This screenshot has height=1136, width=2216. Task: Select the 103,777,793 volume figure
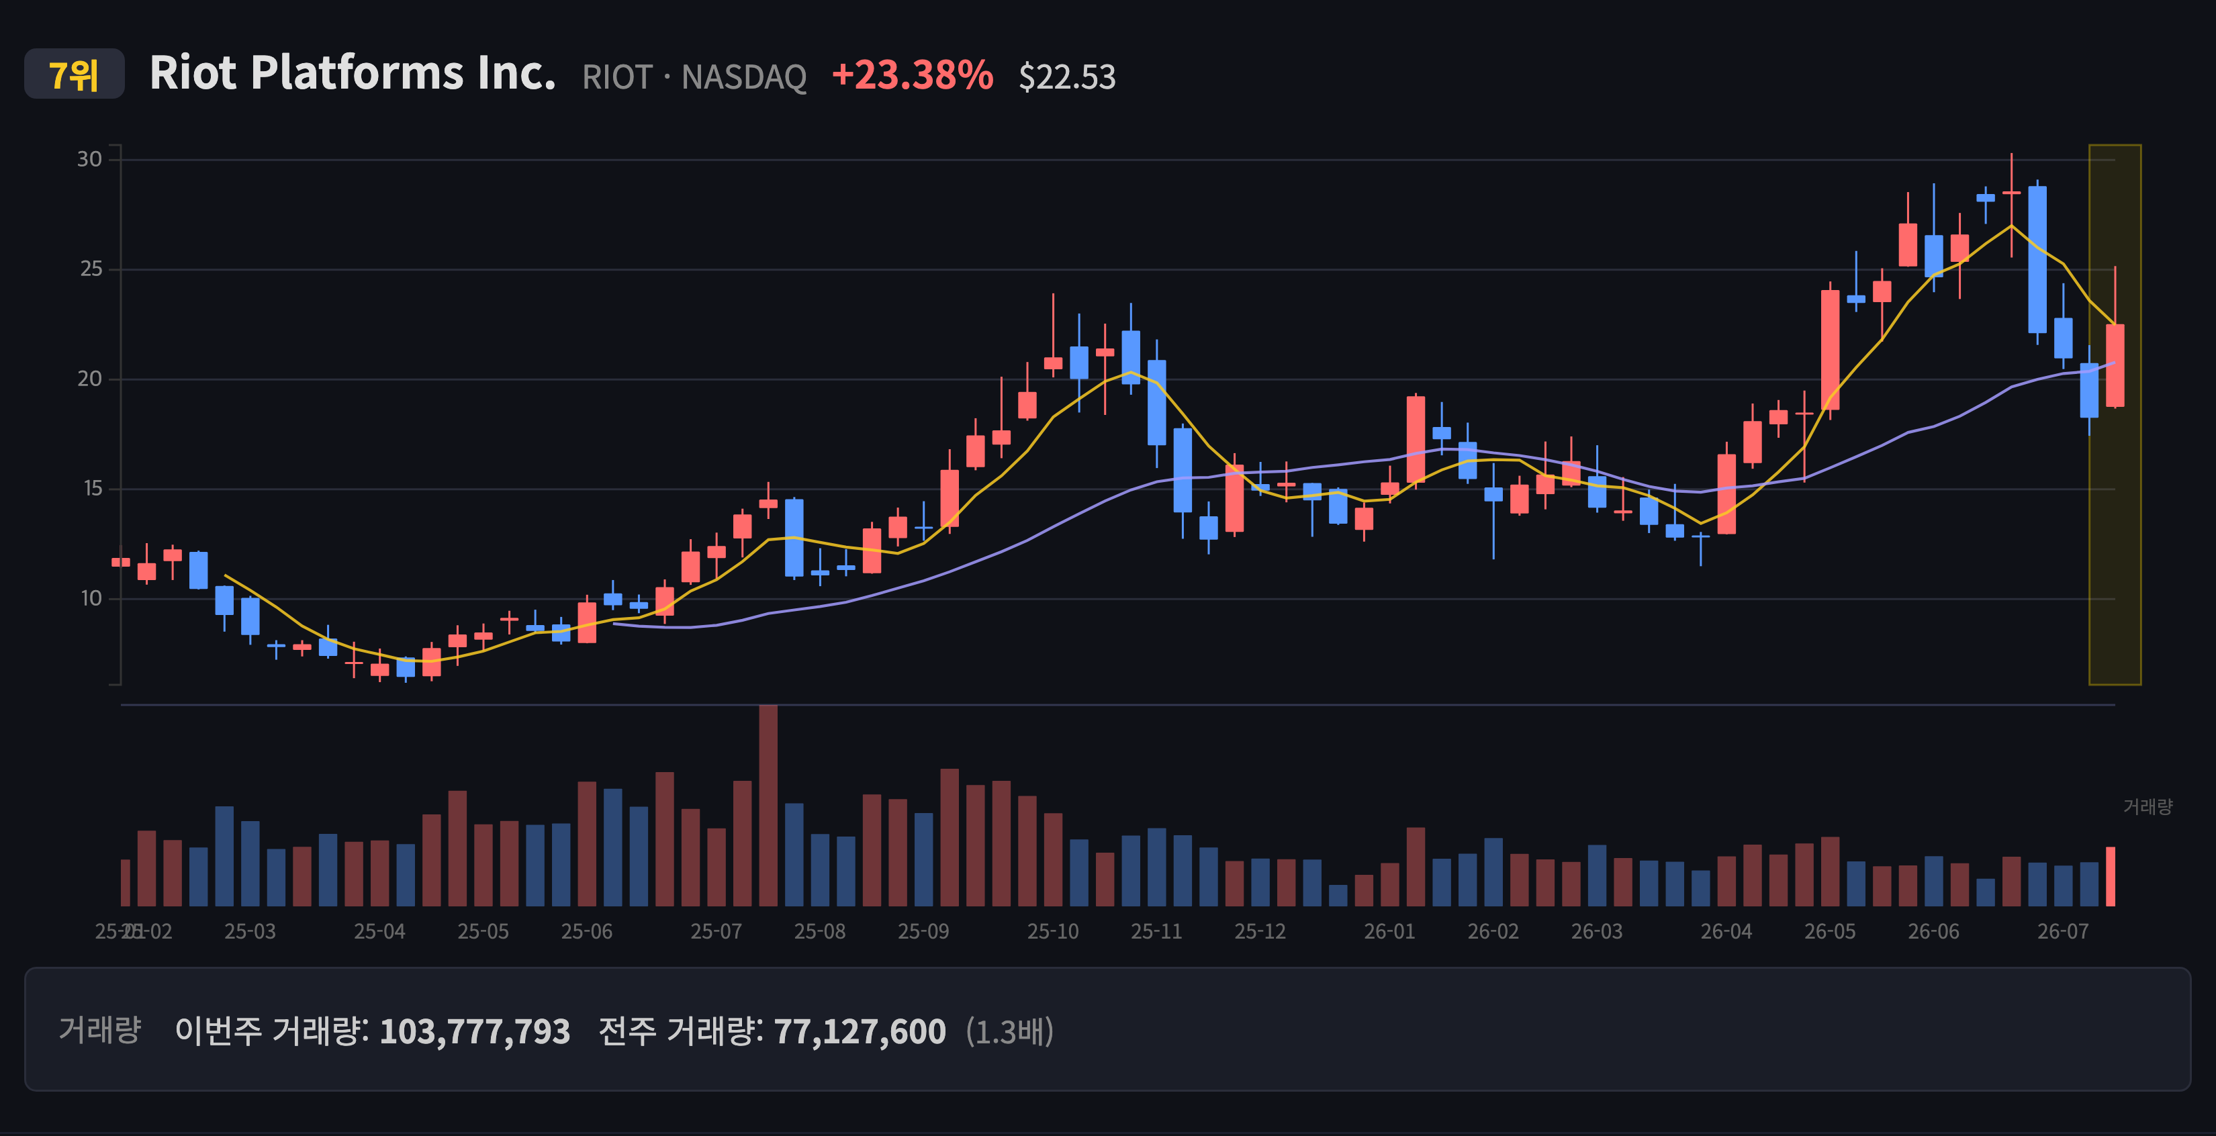[x=475, y=1031]
